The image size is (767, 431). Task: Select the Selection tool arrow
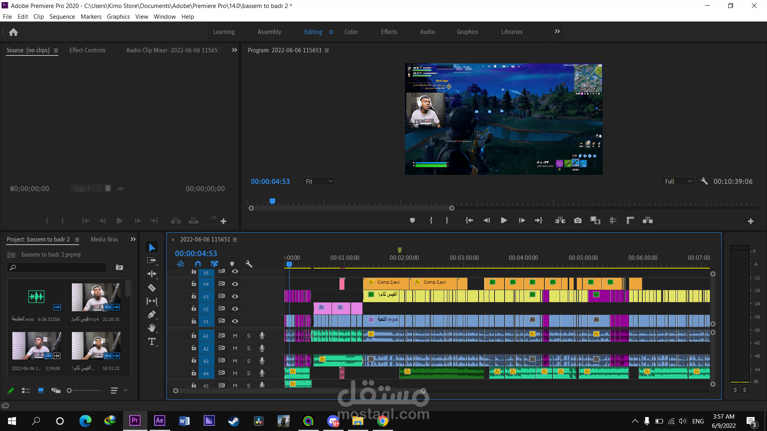coord(152,247)
